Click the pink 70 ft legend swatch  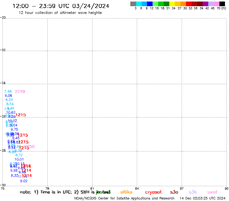coord(216,4)
